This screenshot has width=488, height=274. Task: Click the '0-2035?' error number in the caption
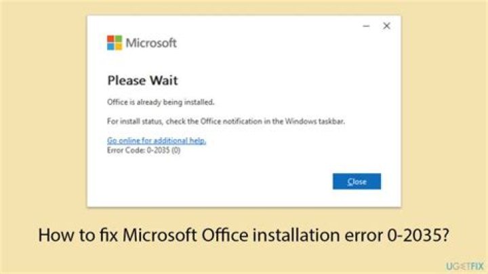pyautogui.click(x=422, y=237)
